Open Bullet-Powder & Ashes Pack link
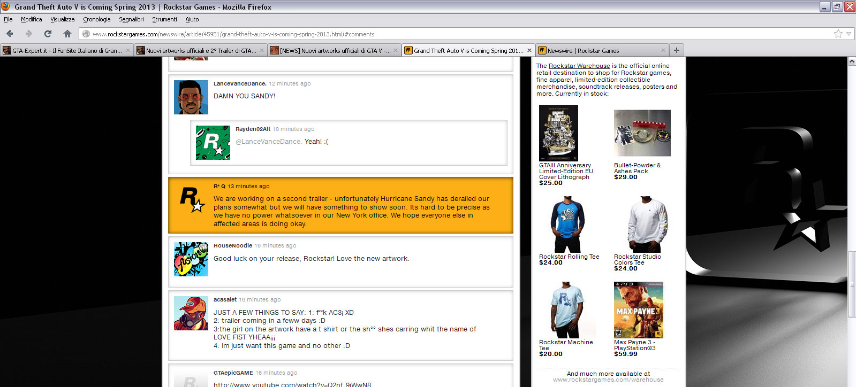 (x=637, y=168)
